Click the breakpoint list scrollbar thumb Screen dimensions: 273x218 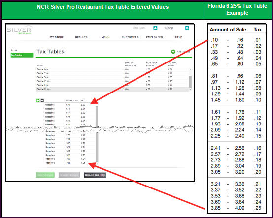coord(97,134)
